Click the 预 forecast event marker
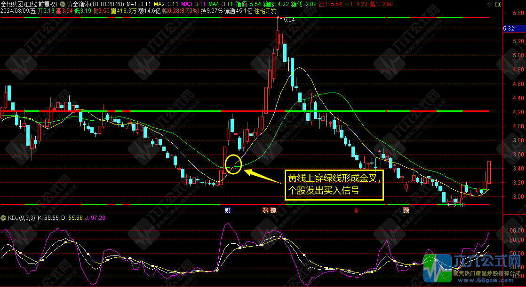Screen dimensions: 526x287 pyautogui.click(x=406, y=210)
